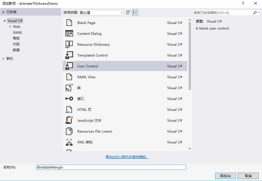Viewport: 262px width, 181px height.
Task: Click the scrollbar down arrow
Action: point(190,149)
